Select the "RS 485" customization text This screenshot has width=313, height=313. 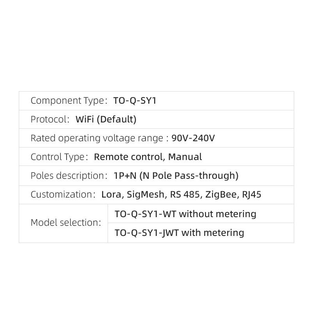point(185,194)
